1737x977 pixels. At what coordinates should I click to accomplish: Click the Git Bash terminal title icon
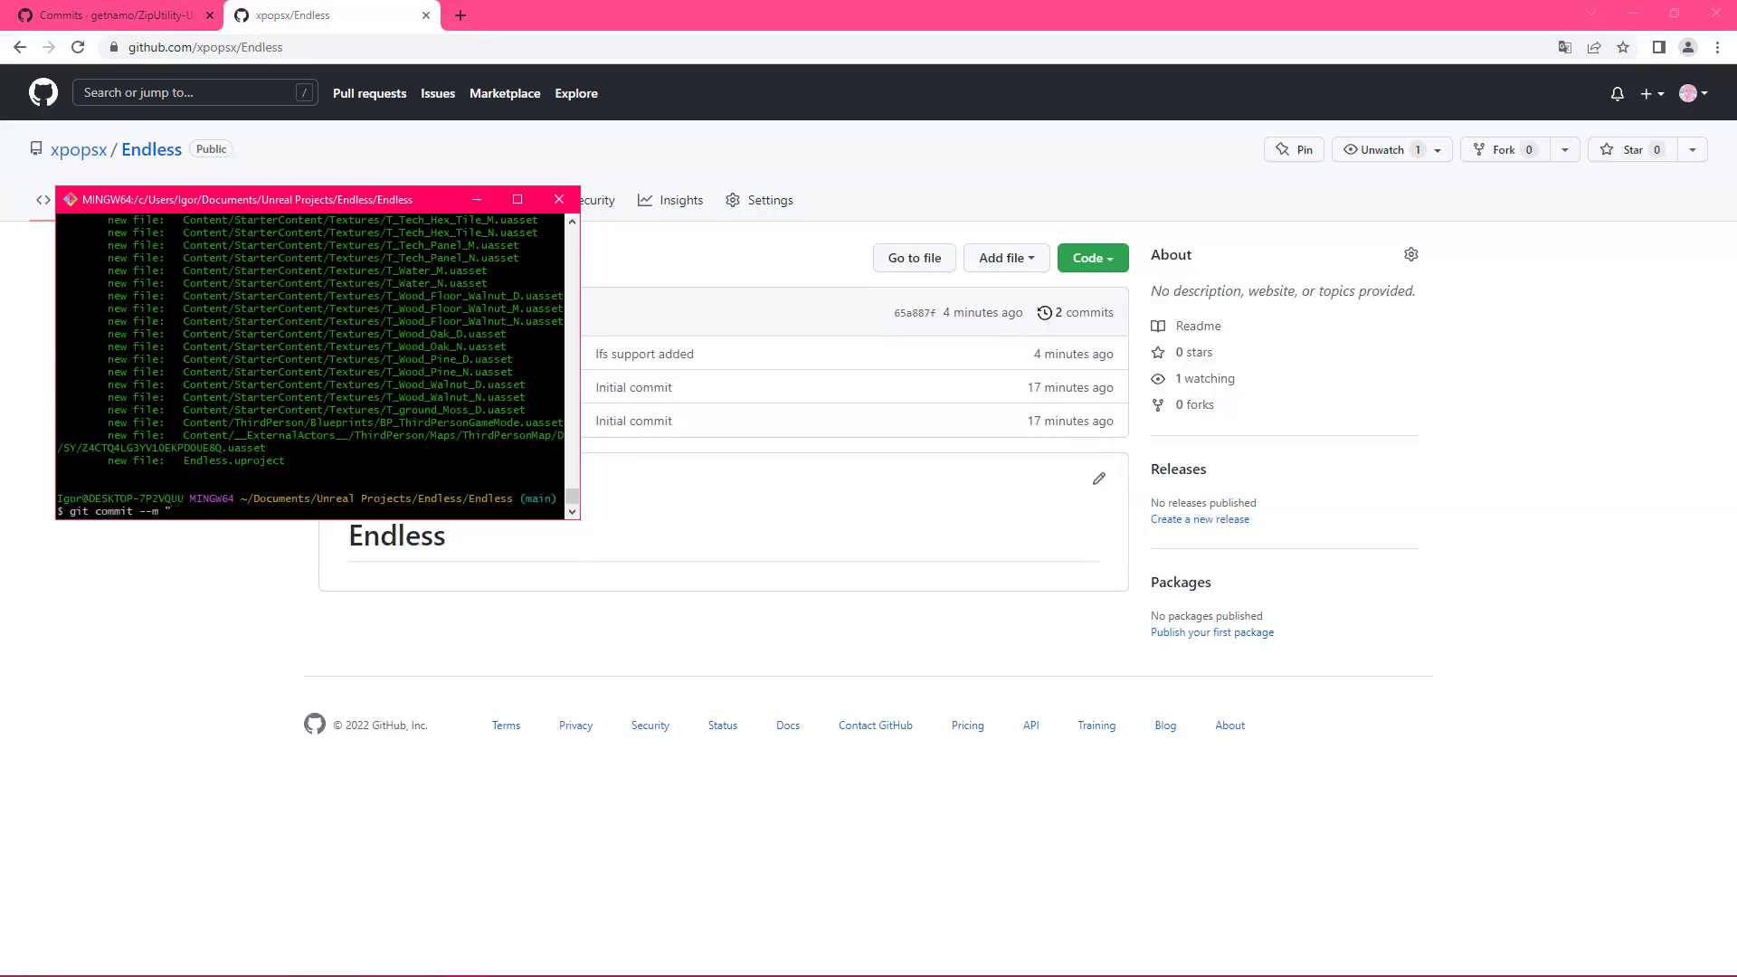(x=71, y=200)
